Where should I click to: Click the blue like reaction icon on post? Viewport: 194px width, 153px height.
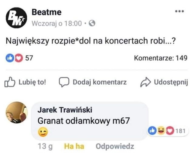pyautogui.click(x=10, y=57)
